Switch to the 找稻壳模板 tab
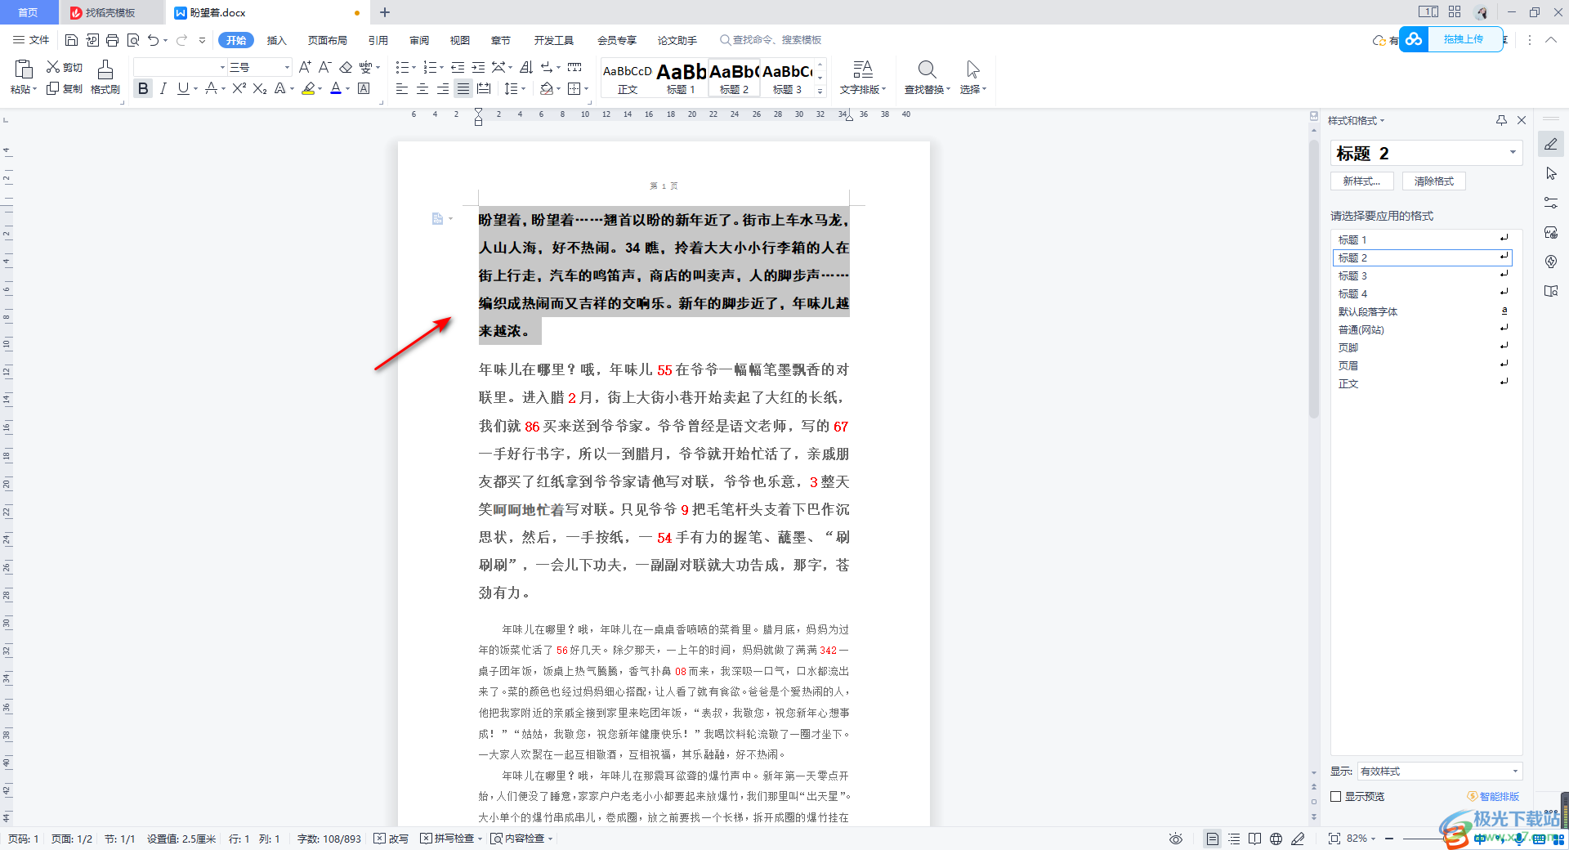The image size is (1569, 850). 110,12
